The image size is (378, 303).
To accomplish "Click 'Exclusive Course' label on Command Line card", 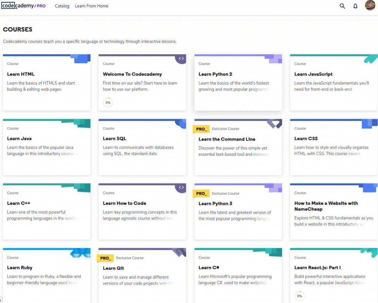I will tap(226, 129).
